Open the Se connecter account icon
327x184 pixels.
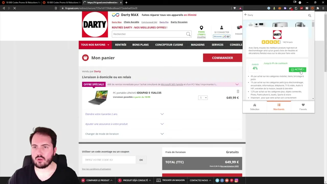221,28
